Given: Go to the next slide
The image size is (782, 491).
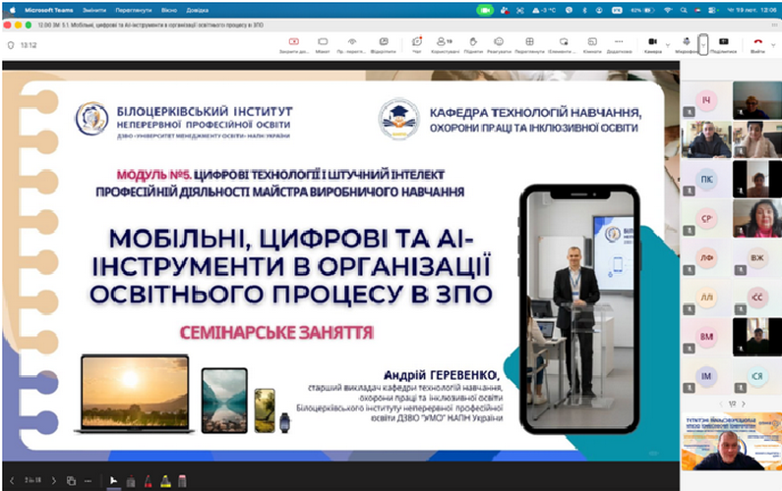Looking at the screenshot, I should click(x=55, y=480).
